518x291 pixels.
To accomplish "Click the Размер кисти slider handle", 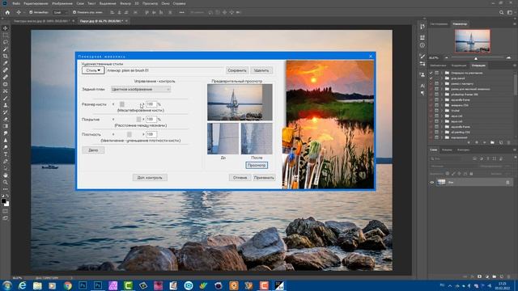I will click(122, 104).
